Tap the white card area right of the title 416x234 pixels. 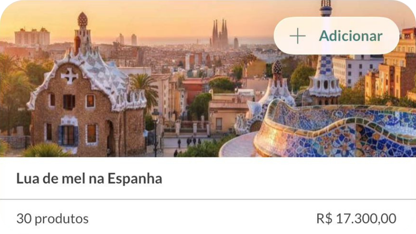pos(289,178)
